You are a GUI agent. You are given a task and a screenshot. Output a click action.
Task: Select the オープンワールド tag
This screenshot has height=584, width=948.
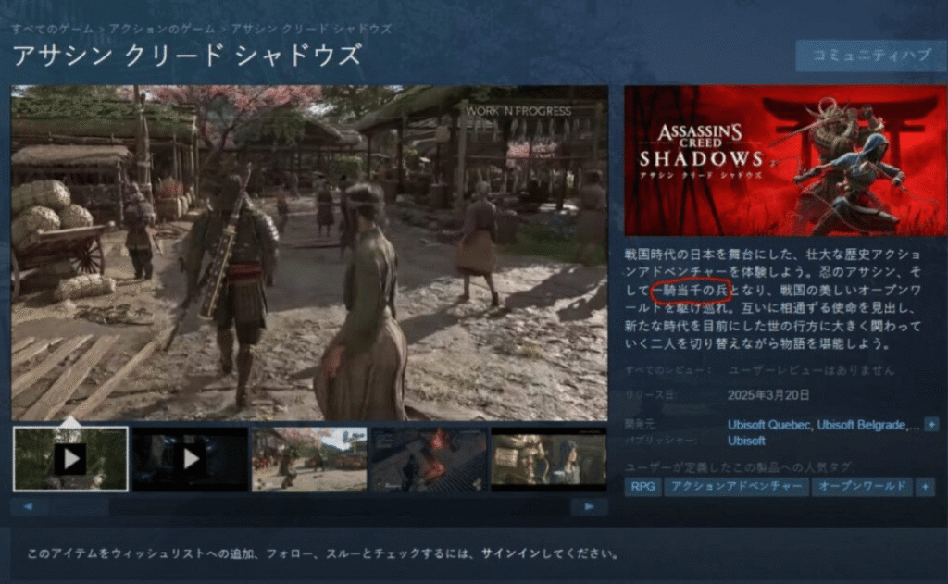point(862,487)
